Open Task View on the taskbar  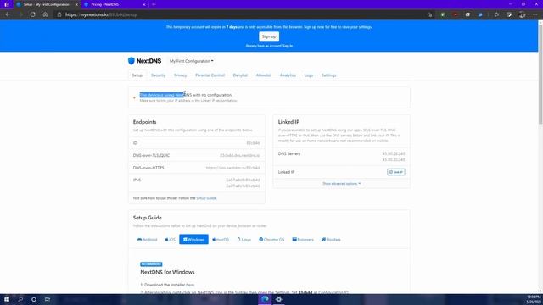48,299
